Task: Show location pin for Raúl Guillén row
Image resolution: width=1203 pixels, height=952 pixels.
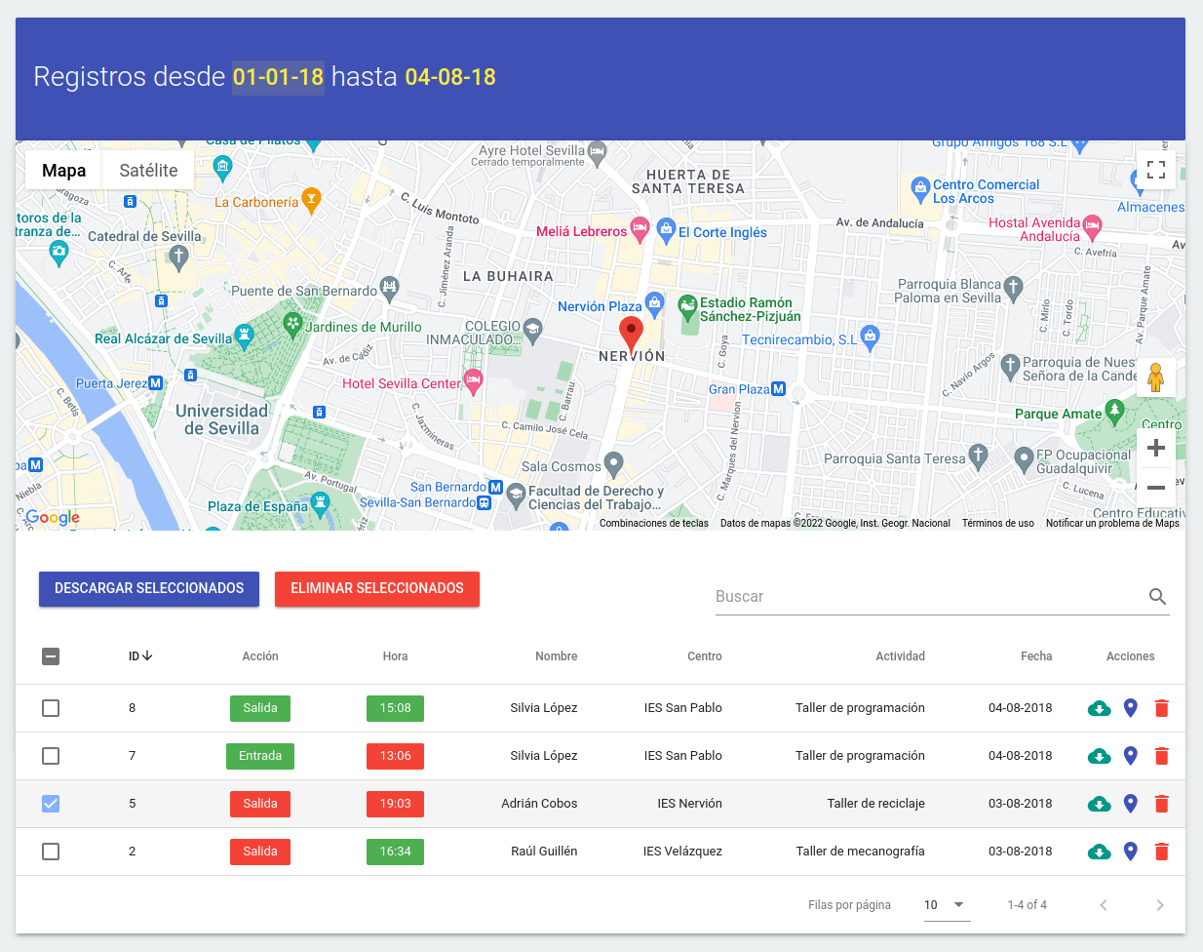Action: [x=1131, y=852]
